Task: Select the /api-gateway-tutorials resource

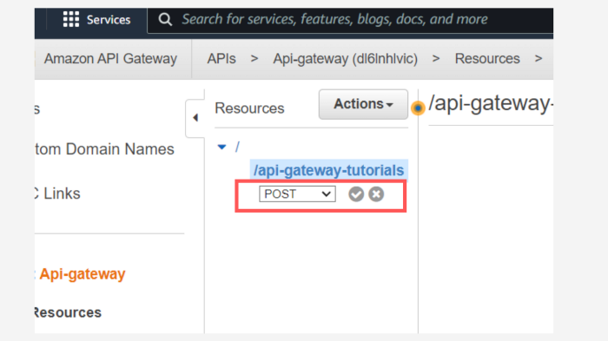Action: 329,170
